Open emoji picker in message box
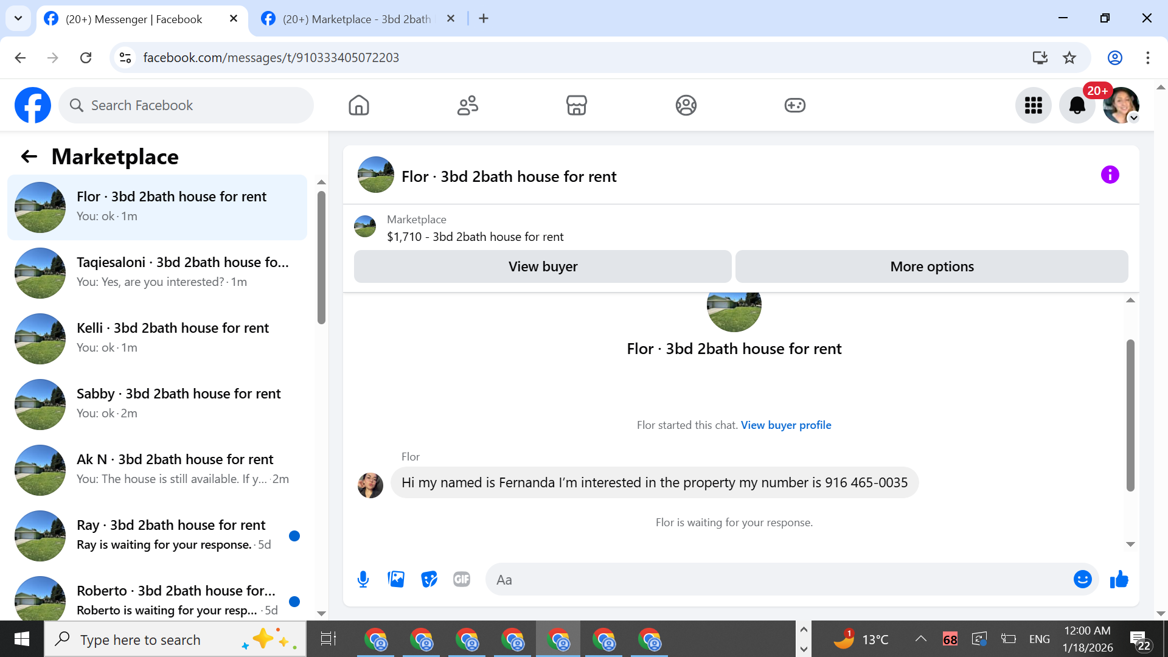Viewport: 1168px width, 657px height. [1082, 579]
